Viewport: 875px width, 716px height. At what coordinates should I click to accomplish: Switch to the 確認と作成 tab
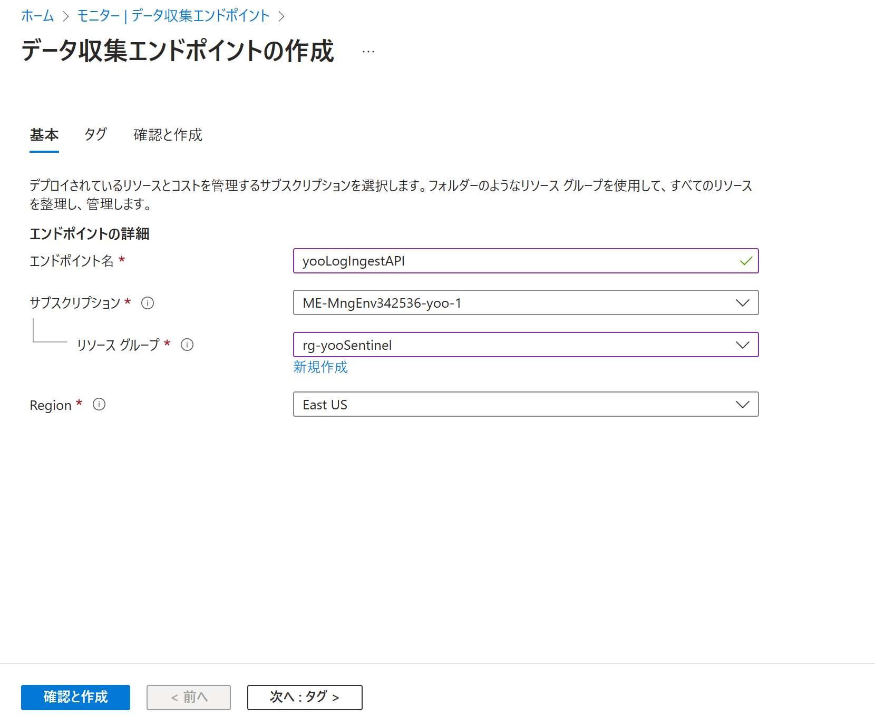168,135
